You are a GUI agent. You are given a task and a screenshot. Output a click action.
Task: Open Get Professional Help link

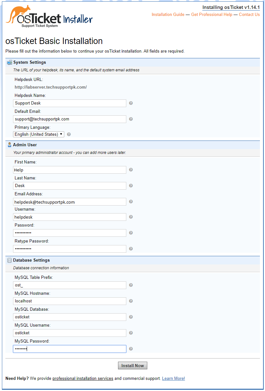[212, 15]
